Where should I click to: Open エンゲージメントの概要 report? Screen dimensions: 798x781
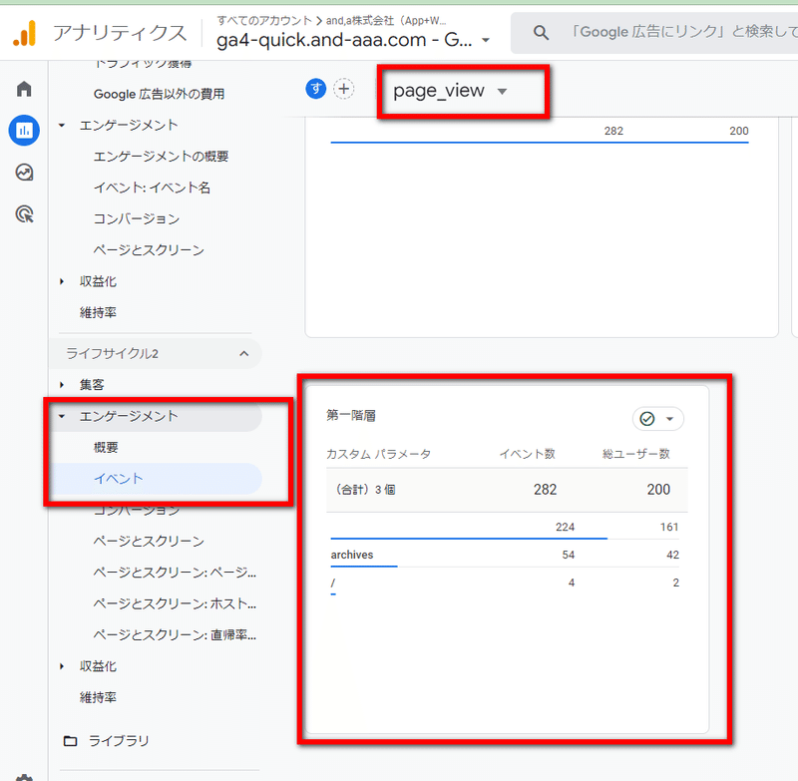(x=161, y=157)
